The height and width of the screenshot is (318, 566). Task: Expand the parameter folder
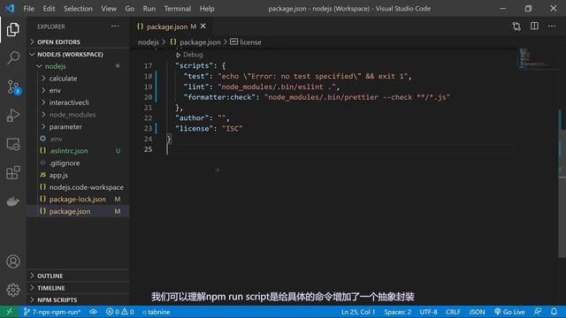78,127
